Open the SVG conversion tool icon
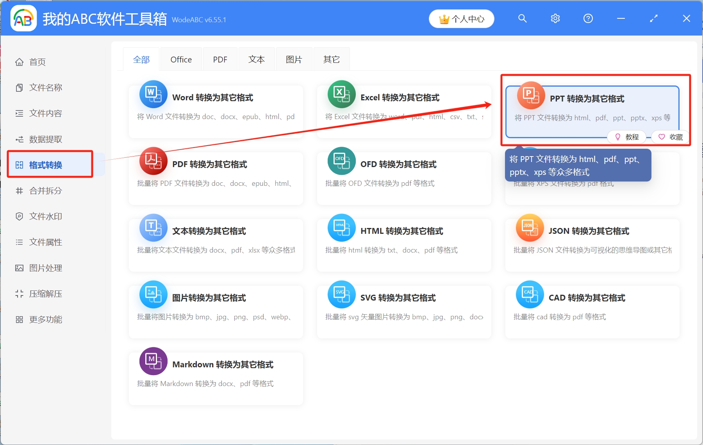 [x=341, y=294]
